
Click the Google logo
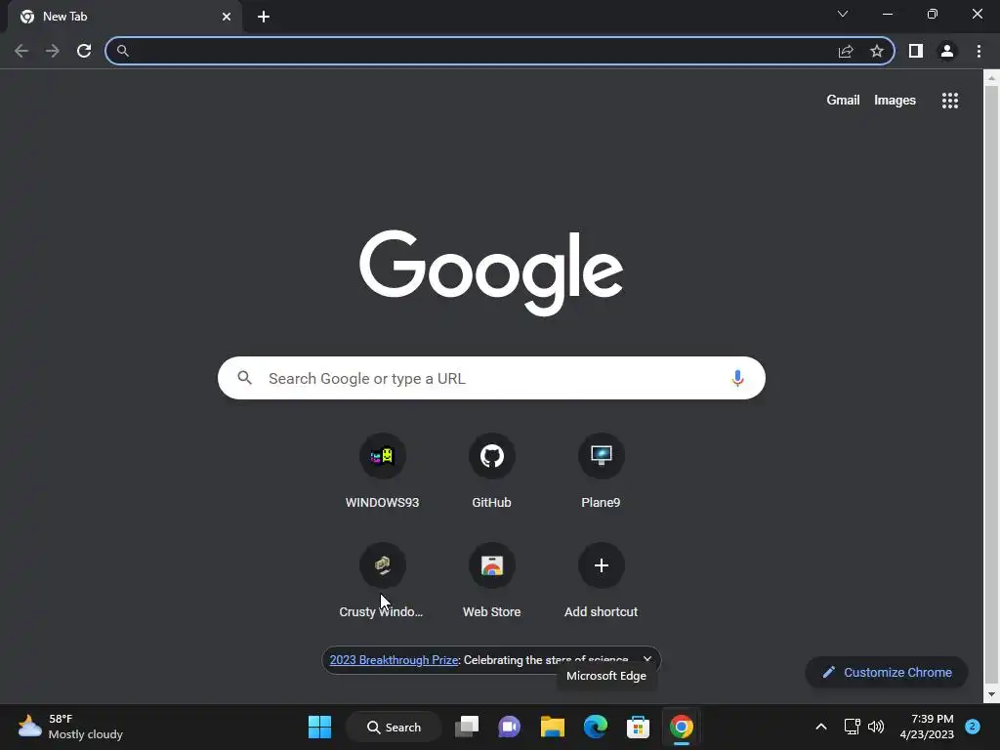click(491, 273)
